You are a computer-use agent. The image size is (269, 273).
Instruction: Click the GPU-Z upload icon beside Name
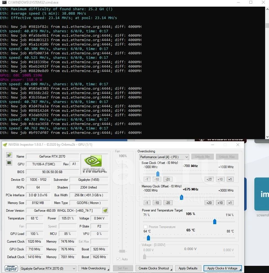click(x=9, y=155)
